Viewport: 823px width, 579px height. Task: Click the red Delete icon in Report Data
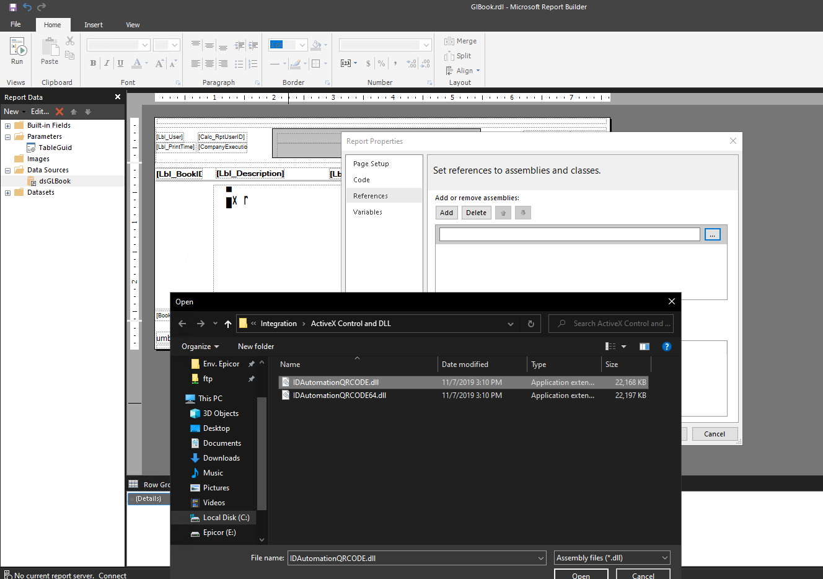59,112
